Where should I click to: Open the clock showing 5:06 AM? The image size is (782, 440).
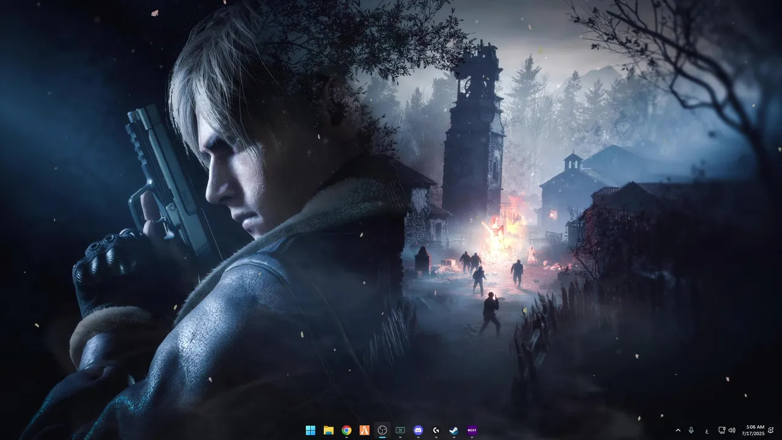point(753,430)
